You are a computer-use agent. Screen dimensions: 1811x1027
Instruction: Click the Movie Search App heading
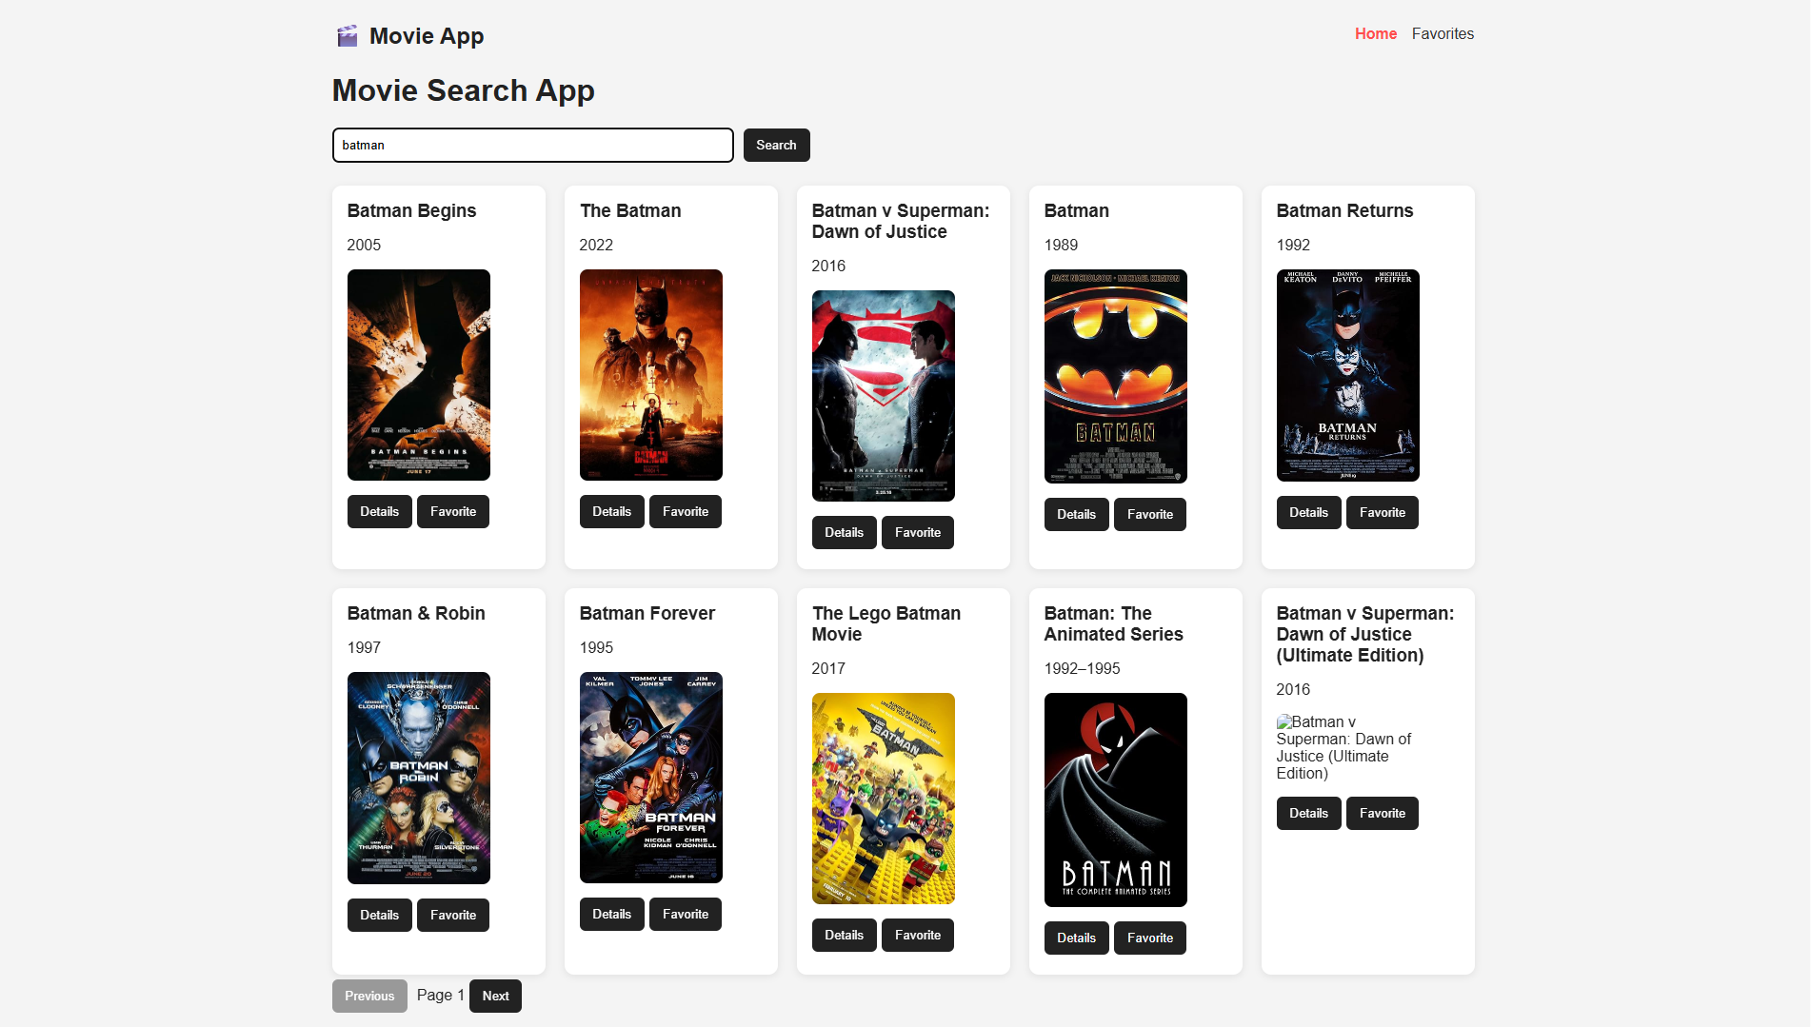point(463,90)
